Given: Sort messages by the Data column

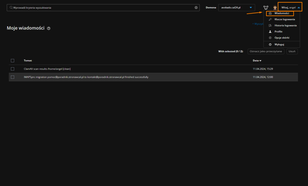Looking at the screenshot, I should point(257,61).
